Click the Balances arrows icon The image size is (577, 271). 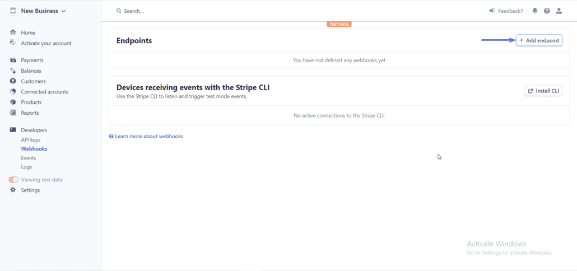pyautogui.click(x=13, y=71)
